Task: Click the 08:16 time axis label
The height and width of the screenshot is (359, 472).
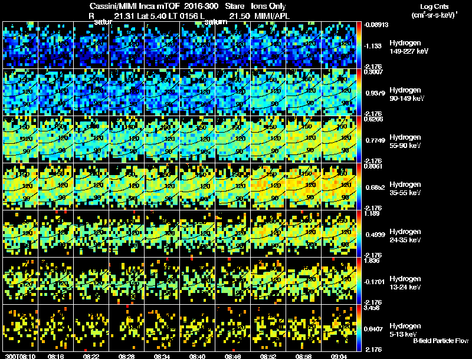Action: click(55, 356)
